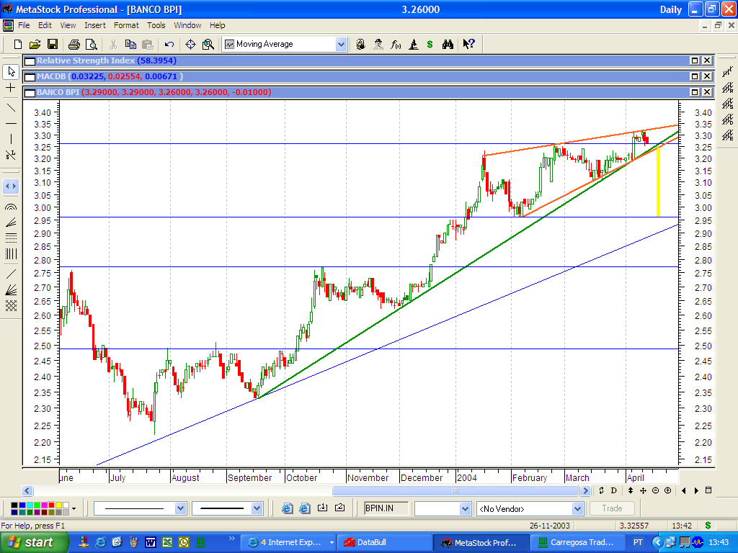Viewport: 738px width, 553px height.
Task: Open the Edit menu
Action: (45, 25)
